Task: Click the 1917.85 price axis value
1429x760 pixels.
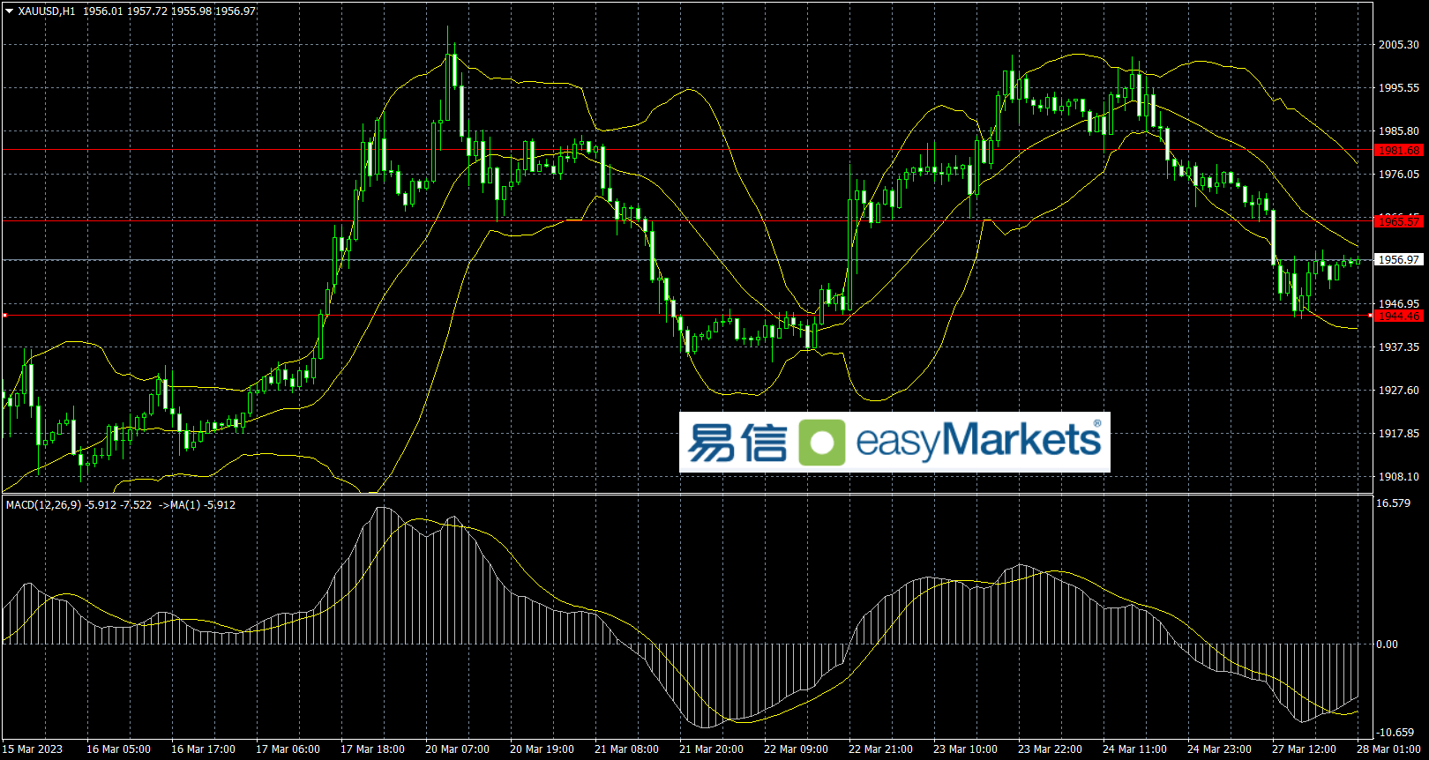Action: click(1399, 434)
